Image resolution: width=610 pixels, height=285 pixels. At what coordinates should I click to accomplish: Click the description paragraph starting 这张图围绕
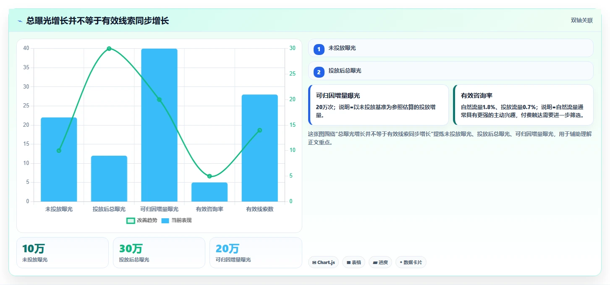pos(450,138)
